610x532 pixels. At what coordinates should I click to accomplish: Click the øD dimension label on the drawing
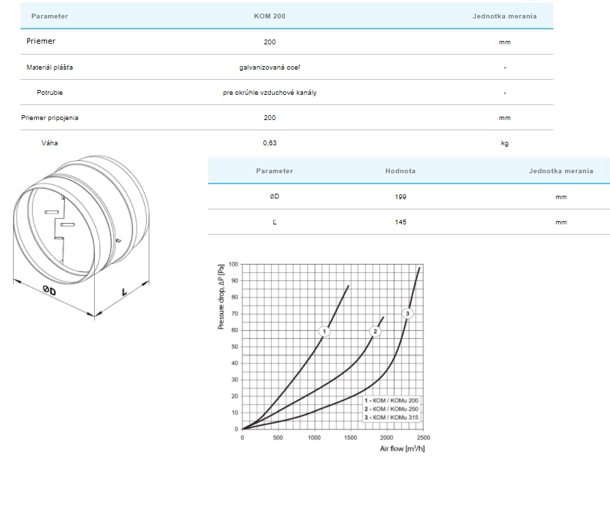click(49, 291)
